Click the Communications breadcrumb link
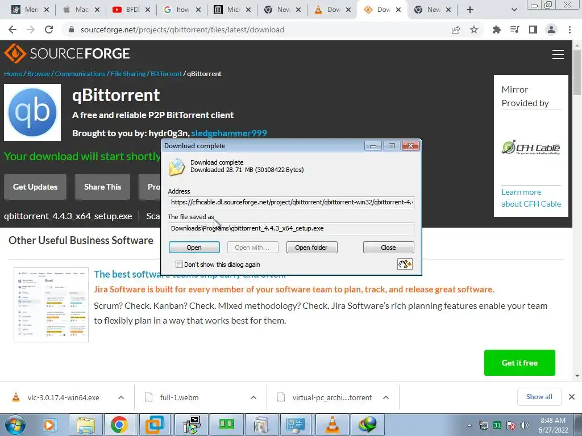The width and height of the screenshot is (582, 436). click(x=80, y=74)
